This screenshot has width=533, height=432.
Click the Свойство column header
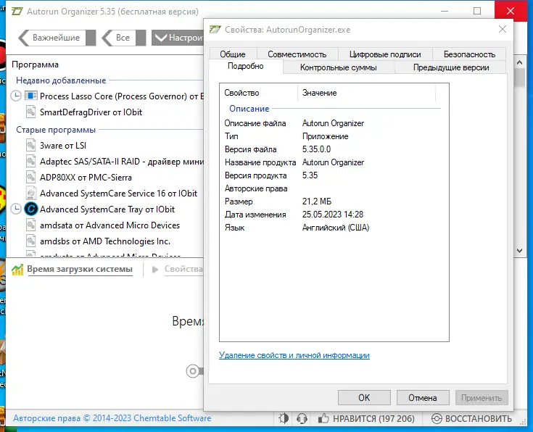pos(259,93)
